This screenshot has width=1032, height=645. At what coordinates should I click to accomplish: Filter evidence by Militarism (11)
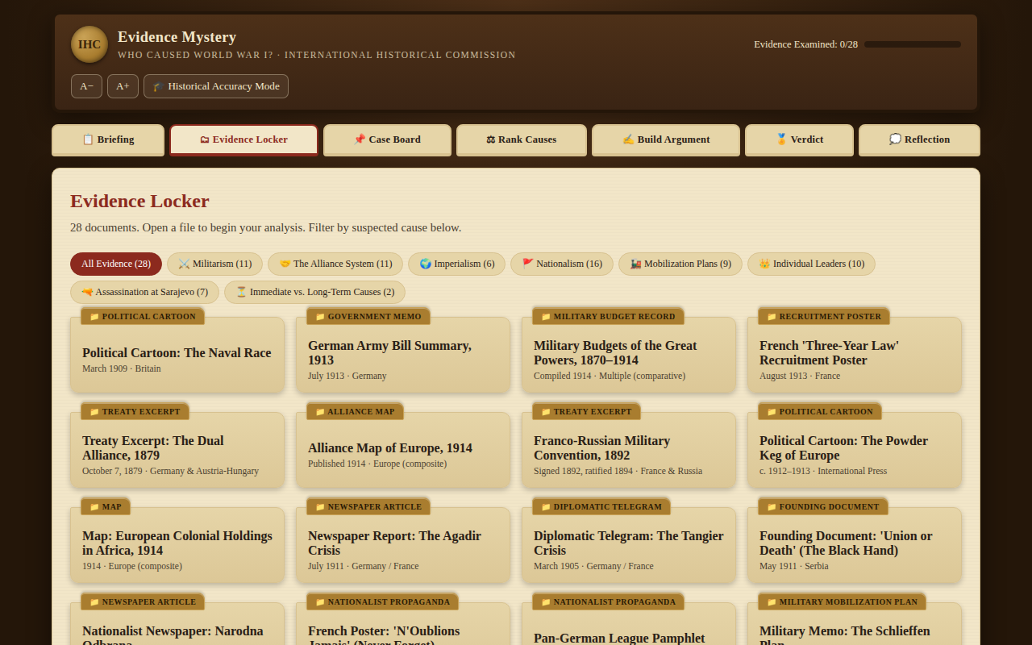coord(214,264)
